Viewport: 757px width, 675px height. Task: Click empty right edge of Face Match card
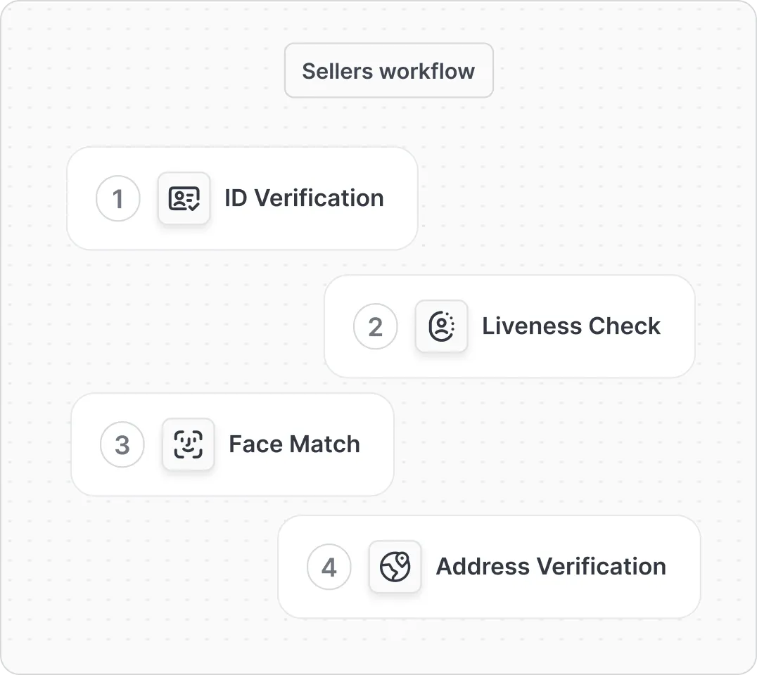(x=378, y=444)
